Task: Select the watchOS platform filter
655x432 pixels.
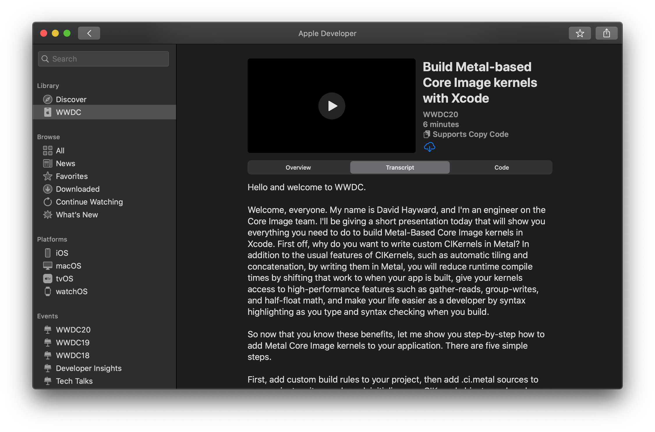Action: coord(72,291)
